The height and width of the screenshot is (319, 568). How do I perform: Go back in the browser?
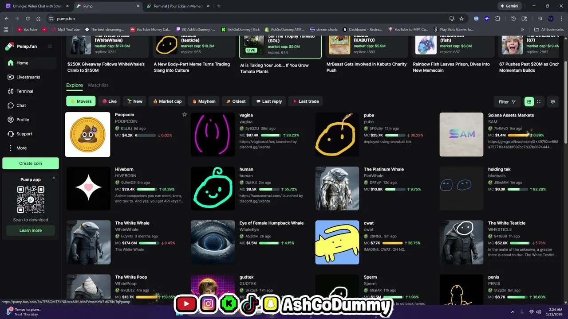coord(6,19)
